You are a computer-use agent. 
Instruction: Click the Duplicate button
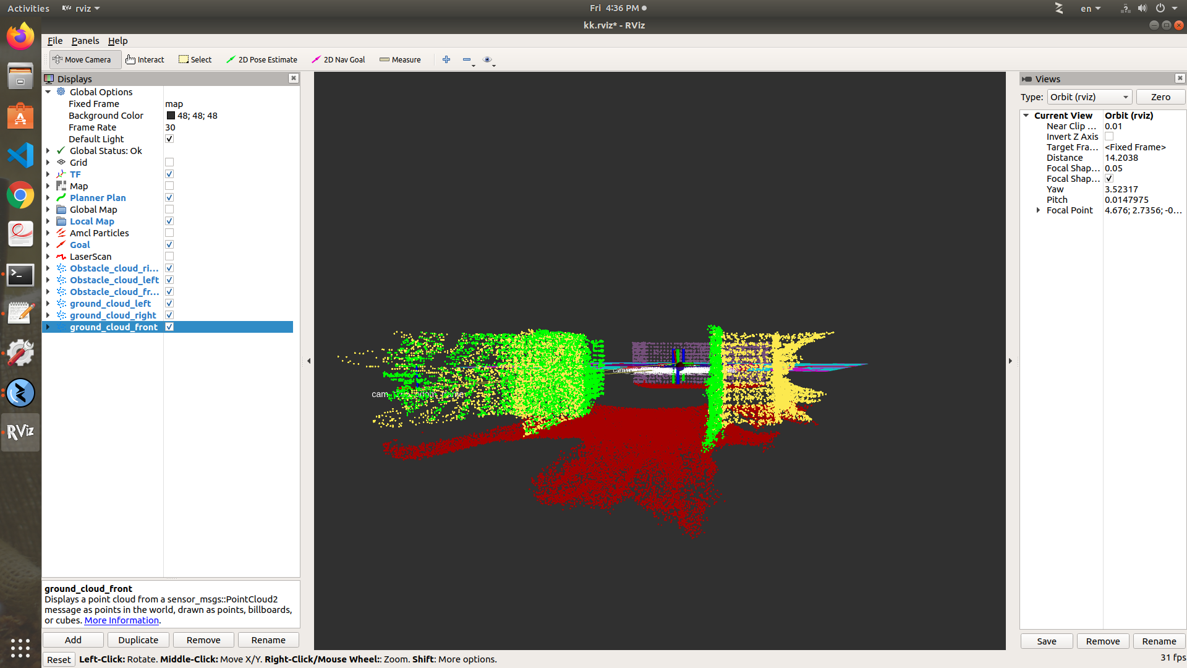pos(138,640)
